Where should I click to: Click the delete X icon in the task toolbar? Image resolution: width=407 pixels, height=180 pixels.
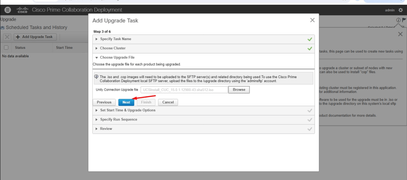7,37
